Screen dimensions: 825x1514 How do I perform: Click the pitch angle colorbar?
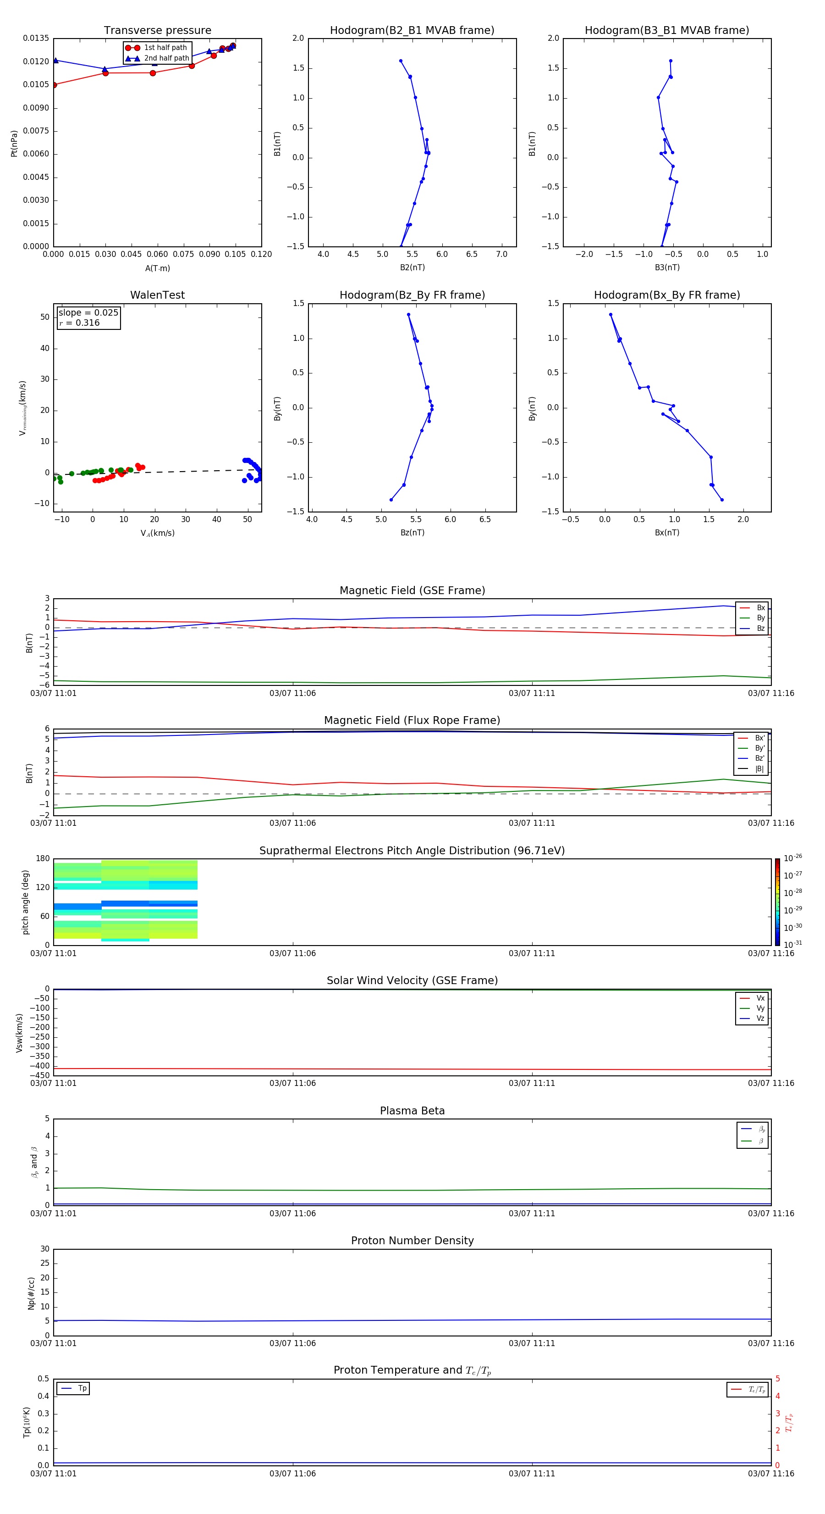pos(777,902)
